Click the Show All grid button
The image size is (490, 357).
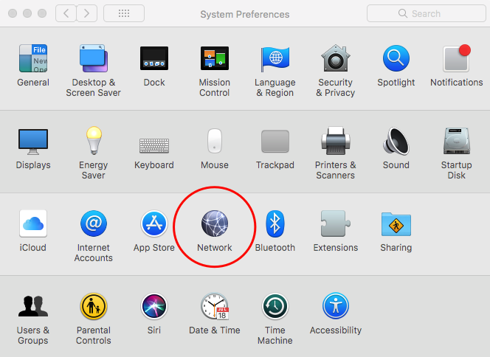click(x=124, y=13)
